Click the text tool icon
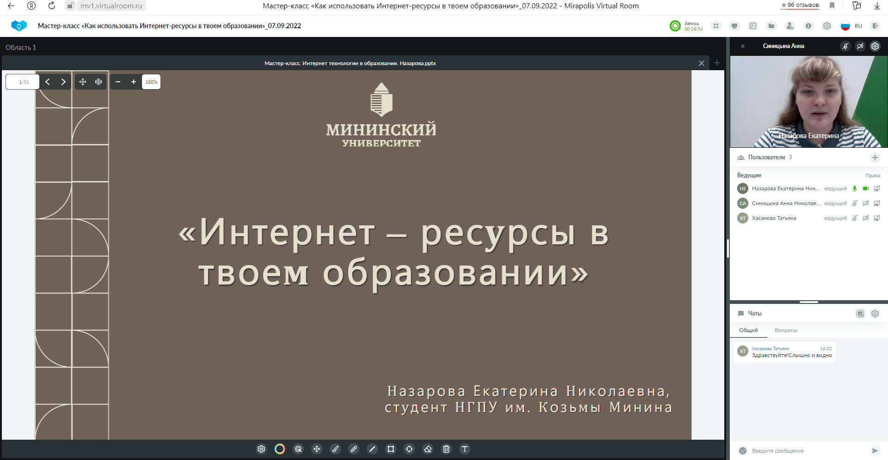This screenshot has height=460, width=888. click(465, 449)
